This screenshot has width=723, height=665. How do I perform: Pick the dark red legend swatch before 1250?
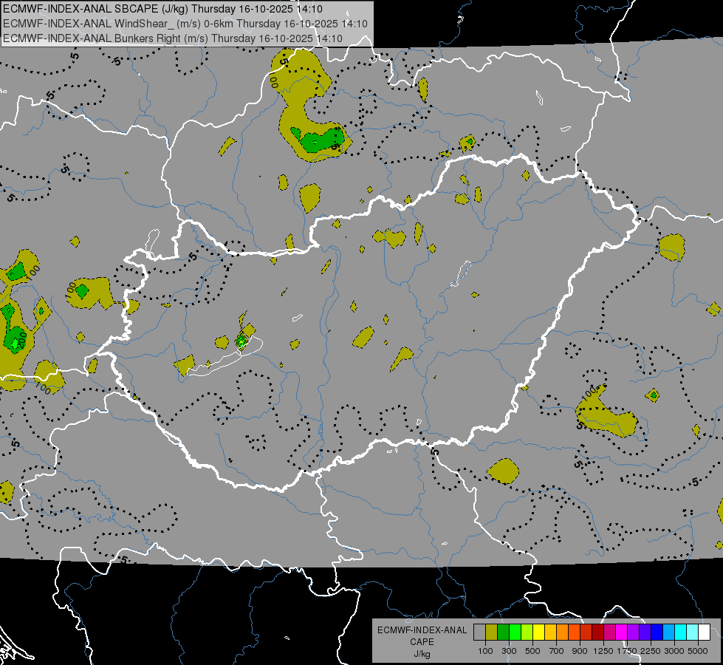coord(598,632)
